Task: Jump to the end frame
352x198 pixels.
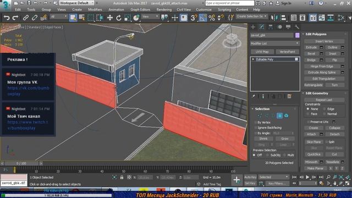Action: (321, 177)
